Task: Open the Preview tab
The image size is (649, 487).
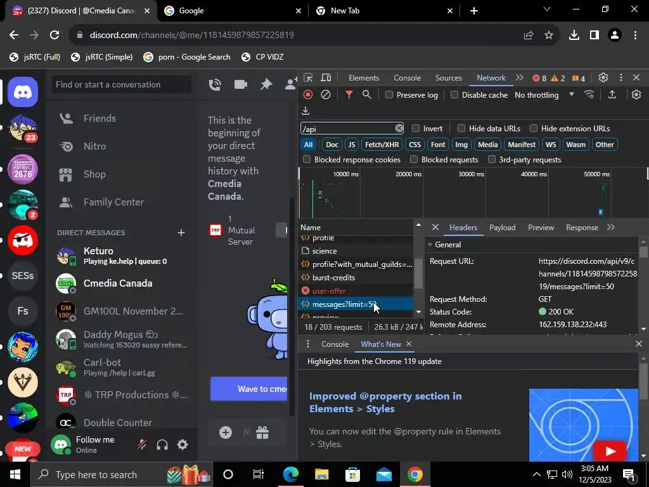Action: [x=541, y=228]
